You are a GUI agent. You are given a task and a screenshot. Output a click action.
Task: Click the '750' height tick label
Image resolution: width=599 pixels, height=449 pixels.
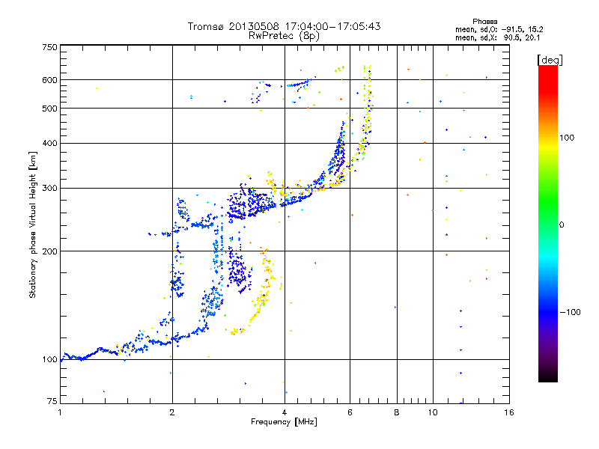tap(49, 47)
